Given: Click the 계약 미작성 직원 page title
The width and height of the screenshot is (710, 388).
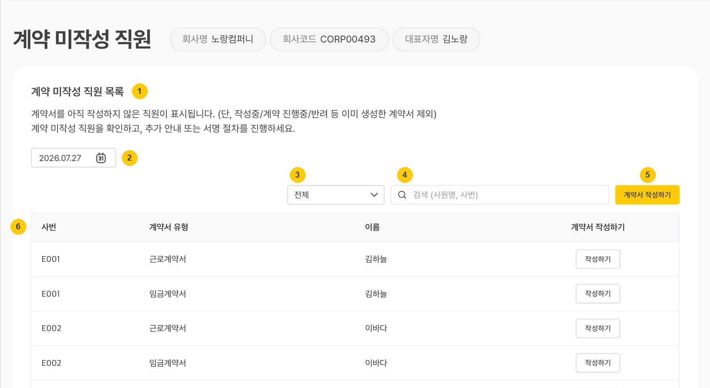Looking at the screenshot, I should point(82,39).
